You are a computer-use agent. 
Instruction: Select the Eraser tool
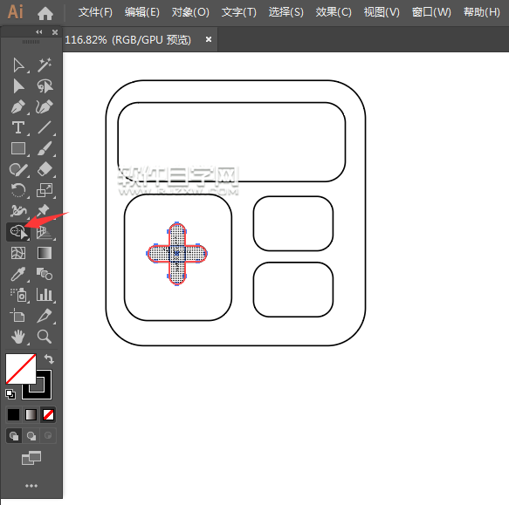coord(45,169)
